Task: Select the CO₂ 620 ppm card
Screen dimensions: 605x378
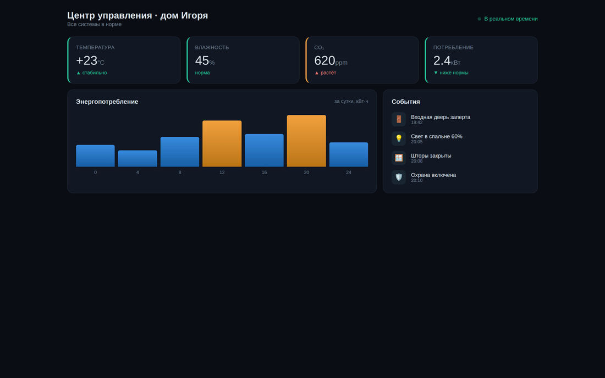Action: click(x=362, y=60)
